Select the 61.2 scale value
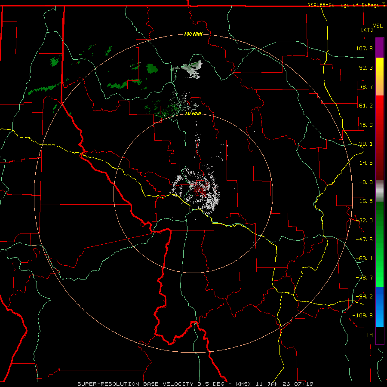 [x=366, y=106]
